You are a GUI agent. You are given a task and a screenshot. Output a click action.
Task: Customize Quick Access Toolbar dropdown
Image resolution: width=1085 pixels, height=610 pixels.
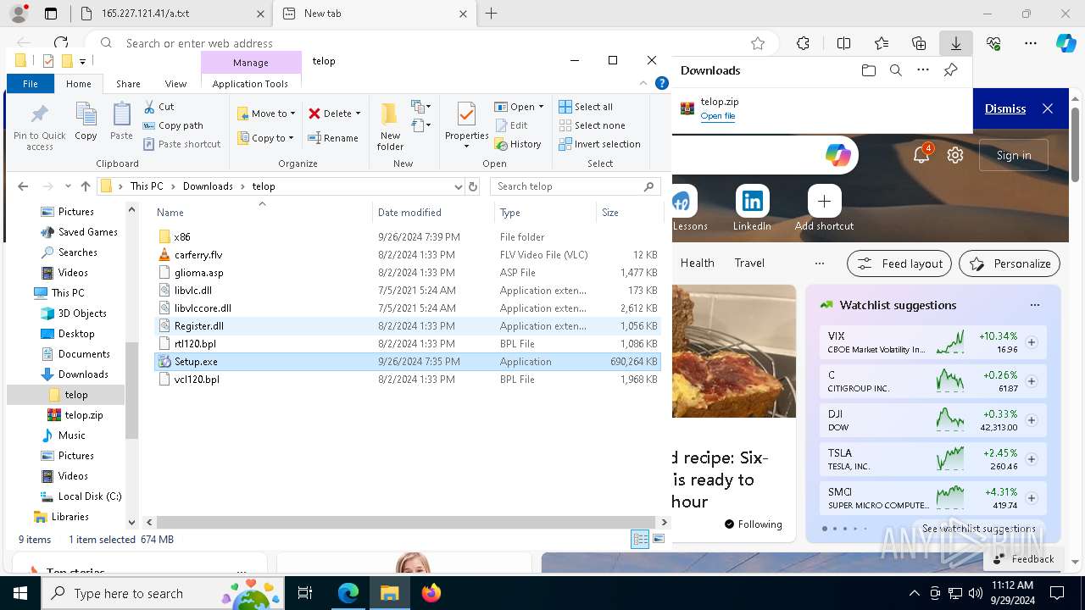pyautogui.click(x=82, y=61)
